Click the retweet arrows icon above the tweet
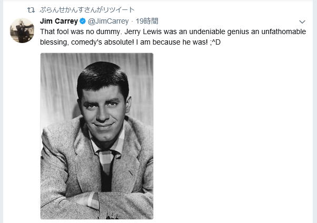The height and width of the screenshot is (223, 317). [31, 10]
